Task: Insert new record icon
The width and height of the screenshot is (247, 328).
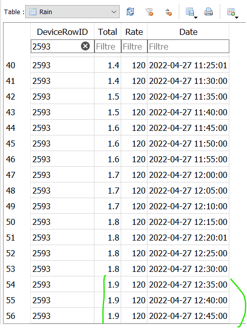Action: (231, 12)
